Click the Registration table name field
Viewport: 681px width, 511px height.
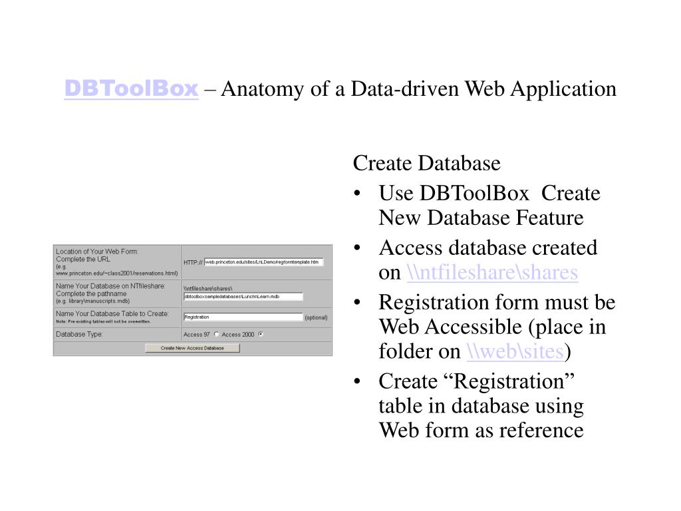(243, 317)
